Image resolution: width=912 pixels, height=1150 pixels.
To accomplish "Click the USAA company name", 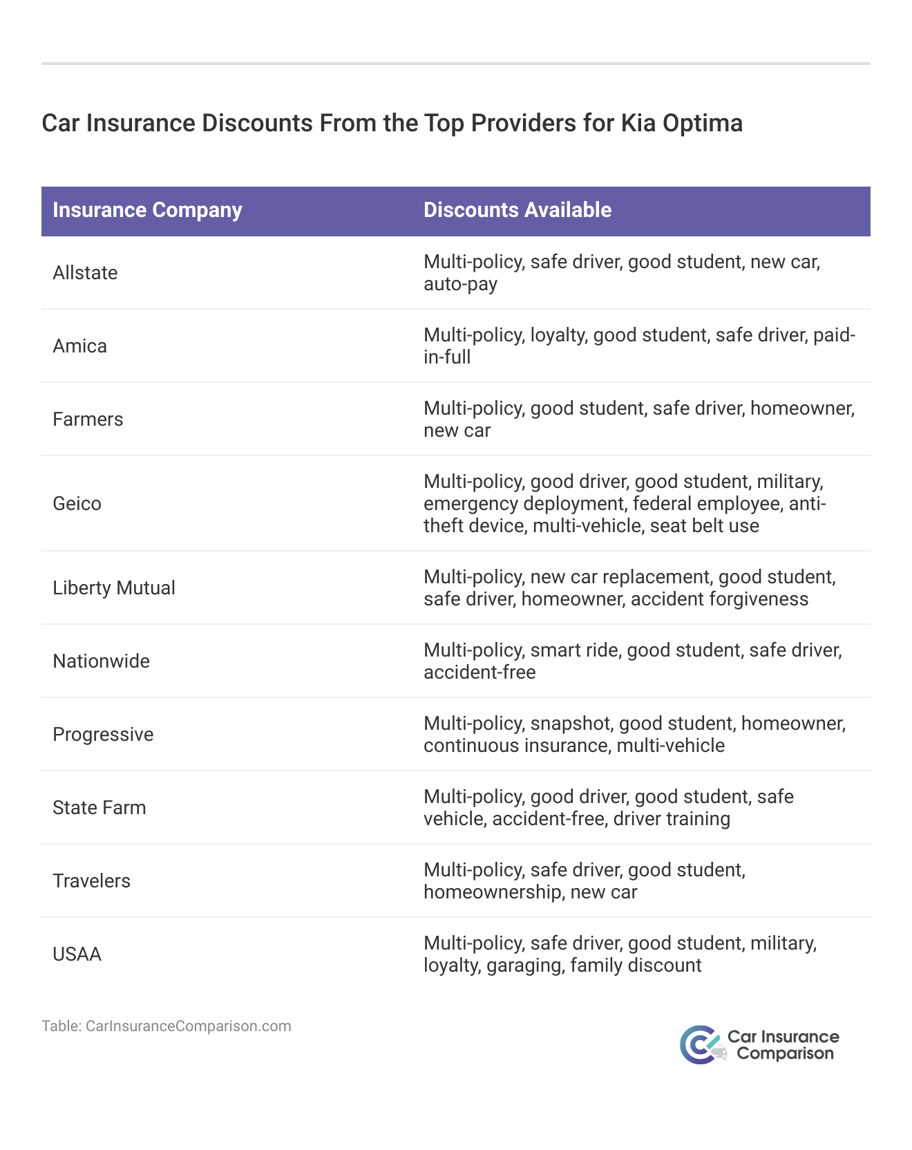I will click(x=77, y=954).
